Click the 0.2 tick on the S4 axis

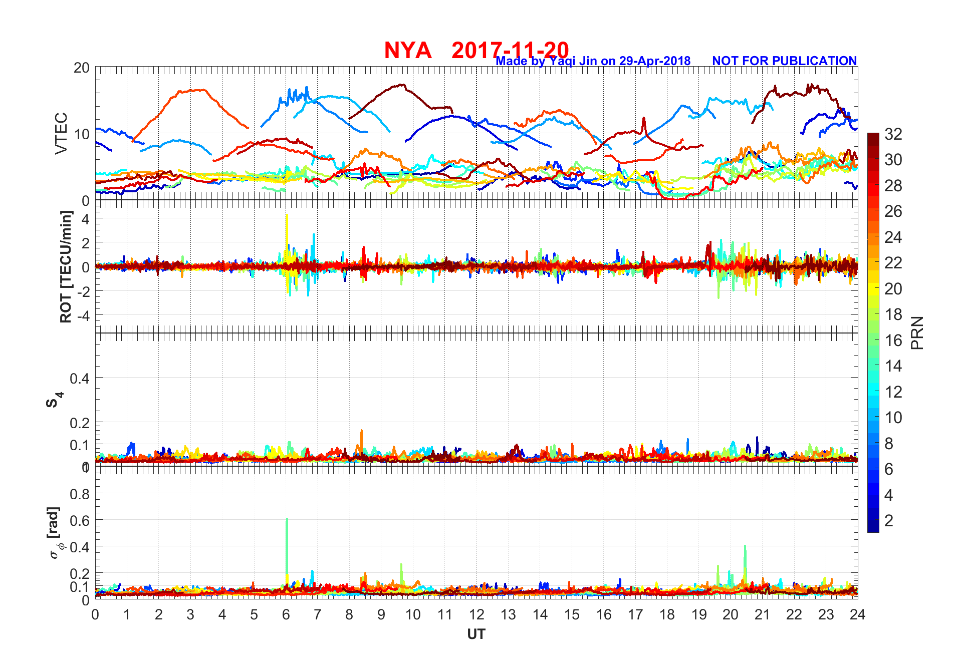(80, 423)
